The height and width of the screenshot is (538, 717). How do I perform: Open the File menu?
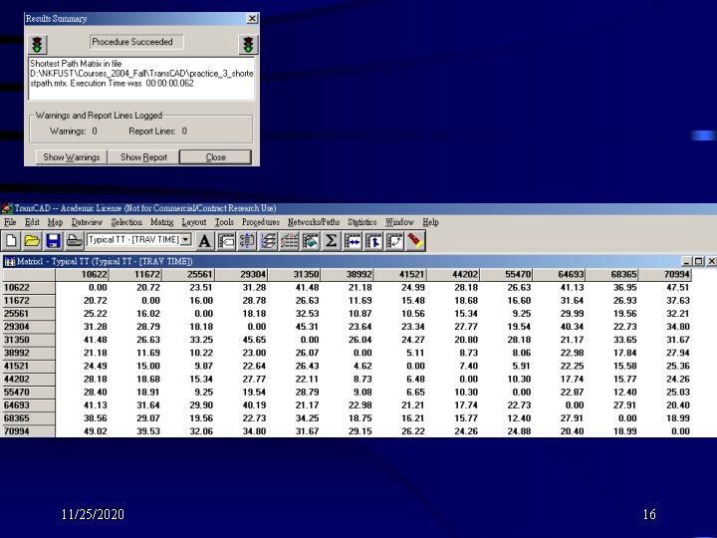[x=10, y=222]
